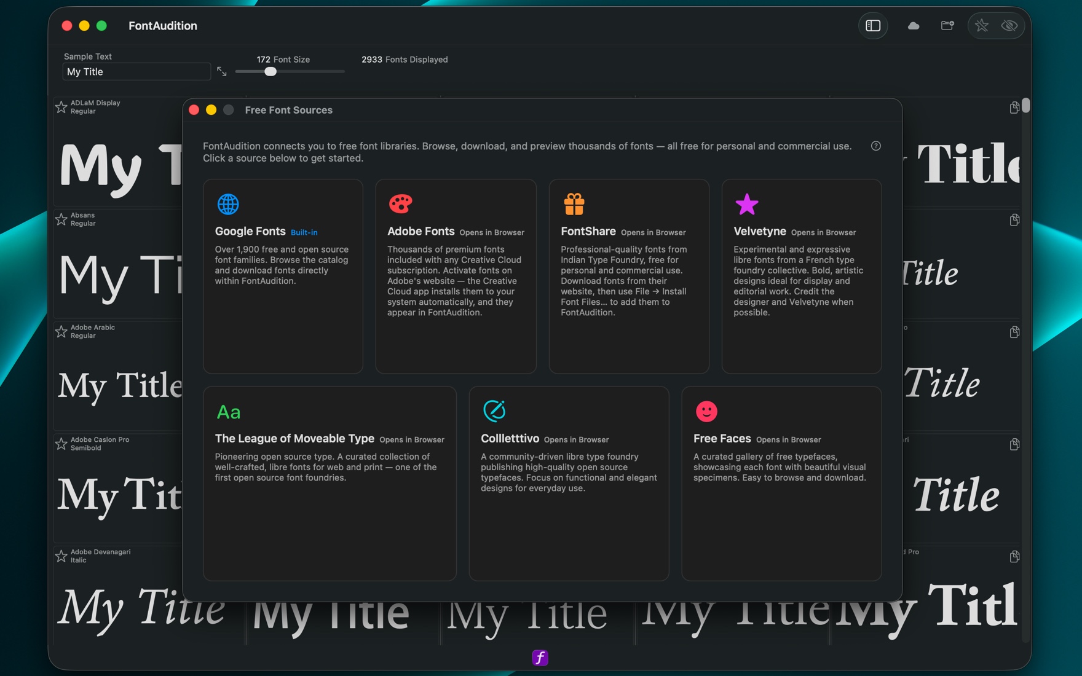This screenshot has width=1082, height=676.
Task: Click the intro text starting FontAudition connects you
Action: pos(527,152)
